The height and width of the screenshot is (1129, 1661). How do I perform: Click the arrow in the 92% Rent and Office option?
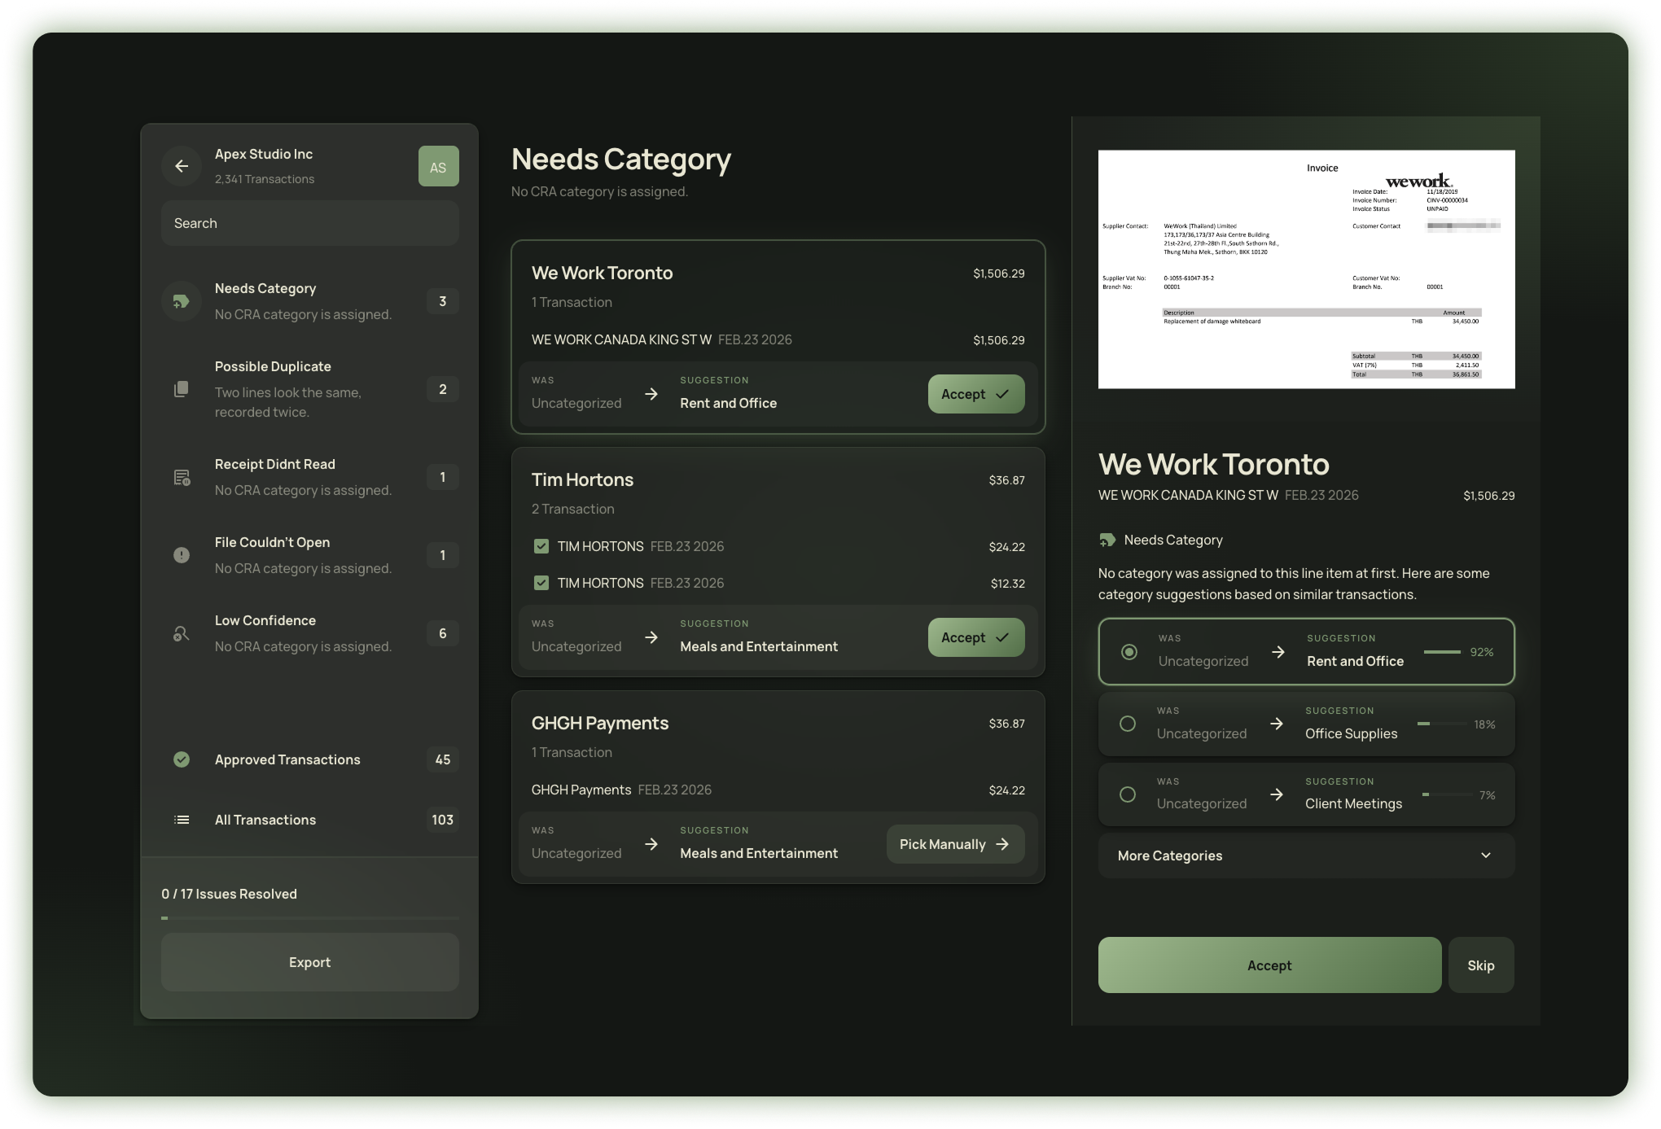coord(1278,652)
